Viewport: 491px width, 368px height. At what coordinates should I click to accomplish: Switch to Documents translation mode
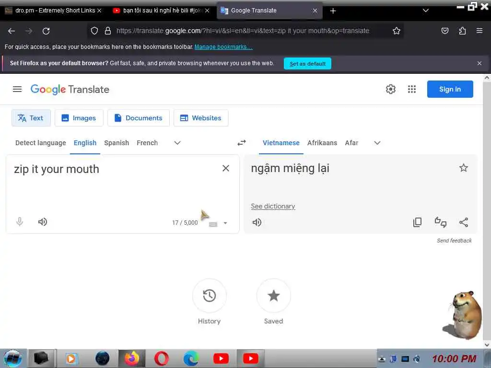pos(139,118)
